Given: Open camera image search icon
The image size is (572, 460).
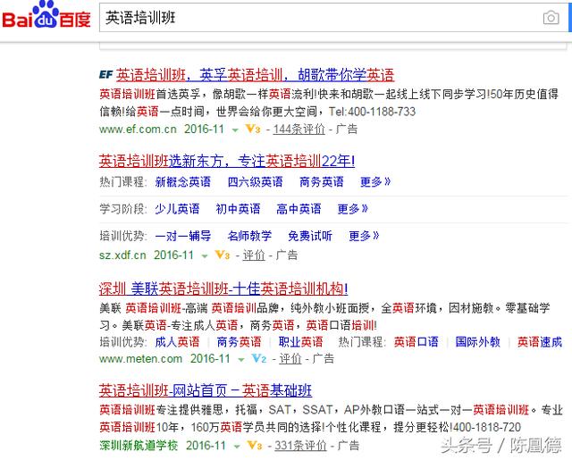Looking at the screenshot, I should 551,18.
